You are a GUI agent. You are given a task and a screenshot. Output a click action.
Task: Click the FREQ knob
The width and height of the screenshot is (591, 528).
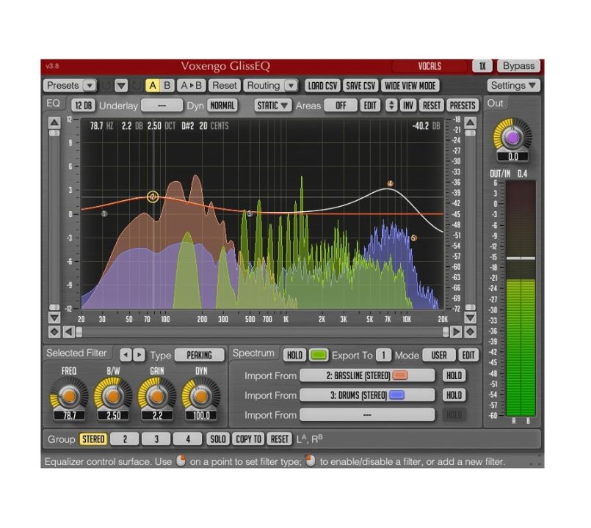pyautogui.click(x=69, y=396)
